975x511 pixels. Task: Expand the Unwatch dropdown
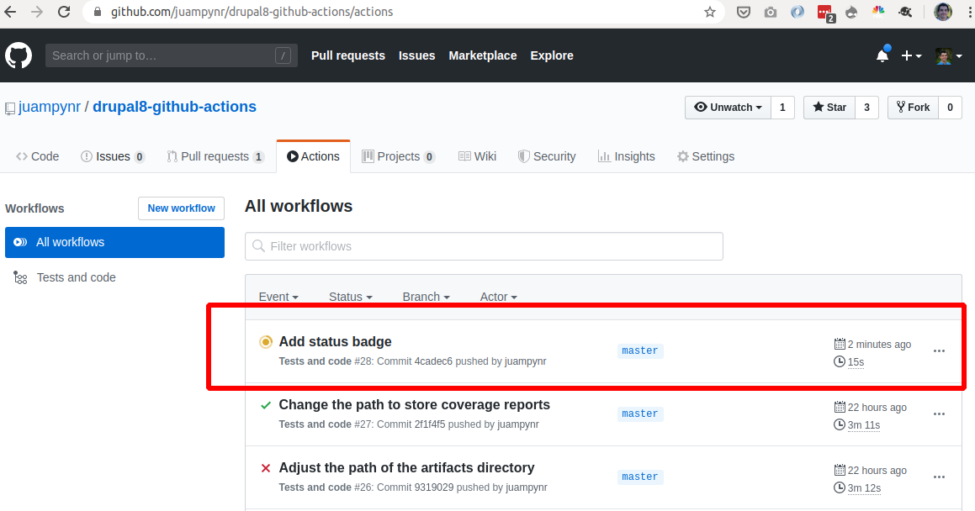[728, 108]
